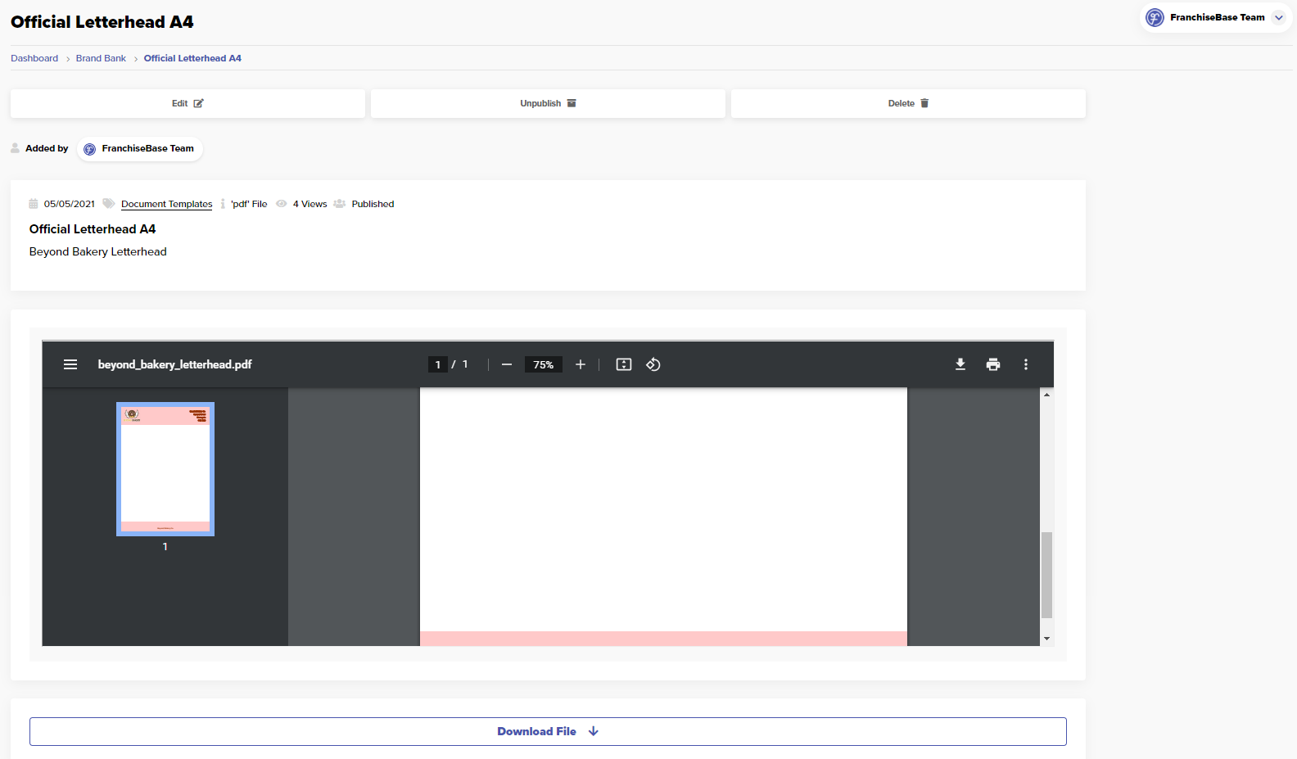Navigate to Brand Bank breadcrumb
The height and width of the screenshot is (759, 1297).
[101, 58]
